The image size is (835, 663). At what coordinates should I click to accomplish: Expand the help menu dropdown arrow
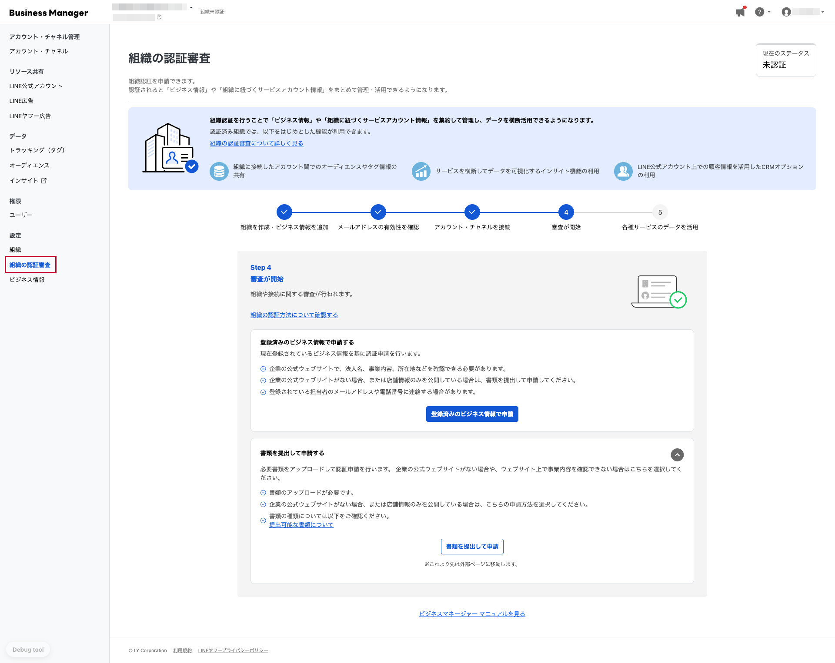click(769, 12)
